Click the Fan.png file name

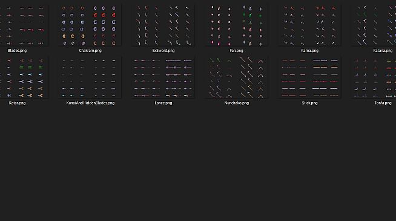coord(236,51)
